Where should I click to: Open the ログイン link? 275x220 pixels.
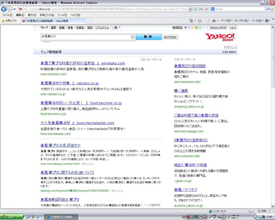pos(230,47)
